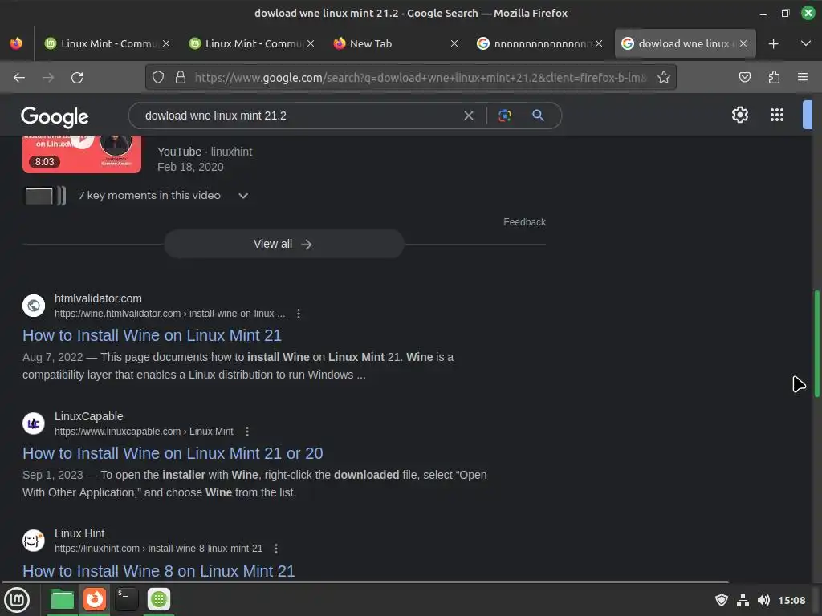The height and width of the screenshot is (616, 822).
Task: Open Google quick settings gear
Action: (x=739, y=115)
